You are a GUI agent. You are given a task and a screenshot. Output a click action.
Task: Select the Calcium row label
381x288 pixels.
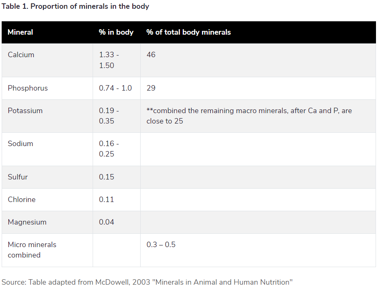click(x=21, y=55)
